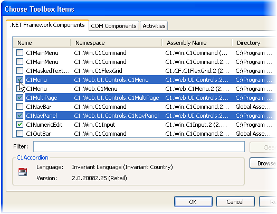Sort by Namespace column header
The height and width of the screenshot is (214, 277).
pyautogui.click(x=116, y=43)
